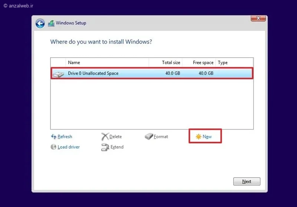Click the New starburst icon
The image size is (297, 207).
199,137
